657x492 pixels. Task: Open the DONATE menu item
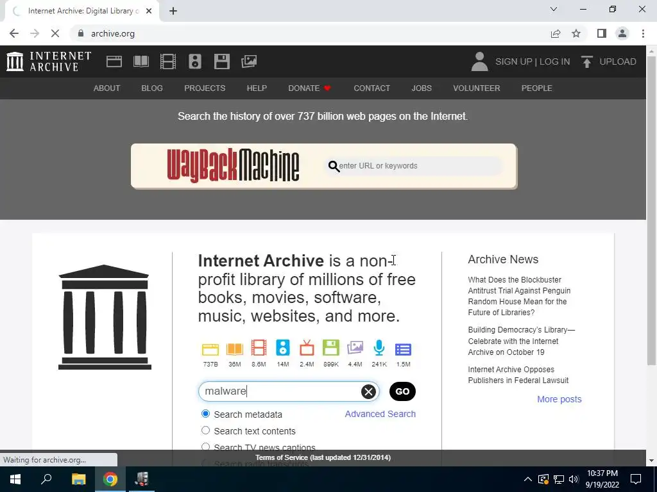coord(310,88)
